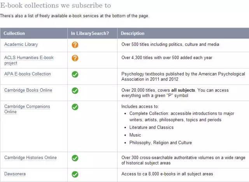Click the green checkmark for Cambridge Books Online
This screenshot has width=249, height=182.
tap(75, 91)
